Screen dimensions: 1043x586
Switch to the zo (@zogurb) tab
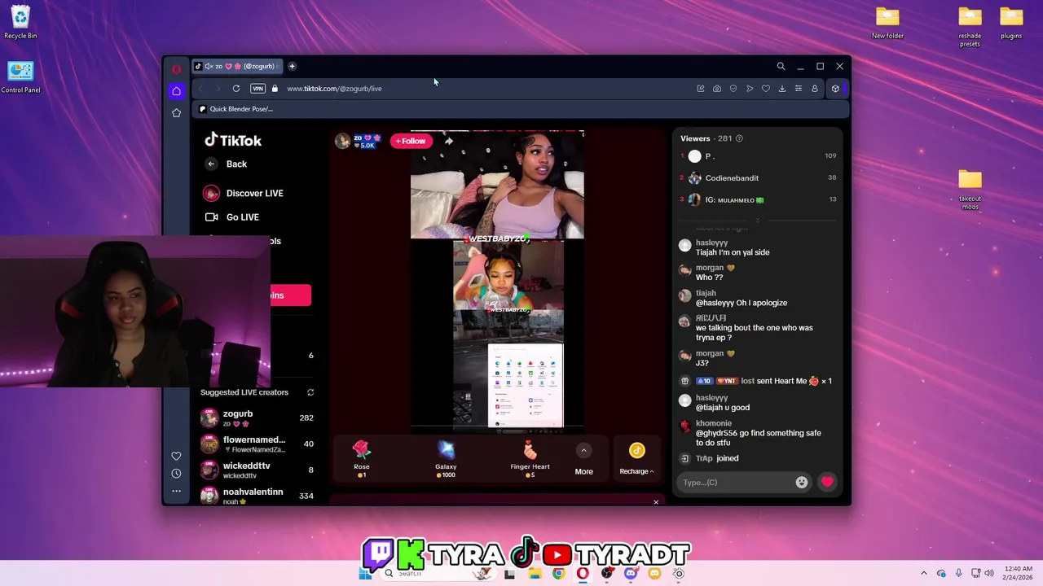tap(236, 66)
